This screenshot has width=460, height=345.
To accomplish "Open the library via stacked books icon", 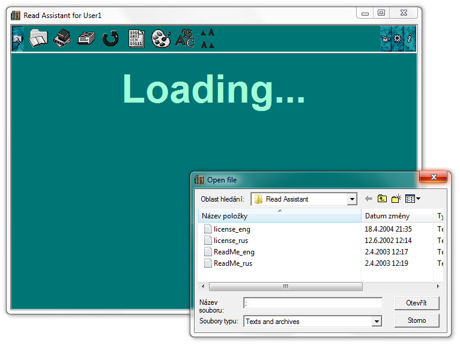I will pyautogui.click(x=62, y=38).
